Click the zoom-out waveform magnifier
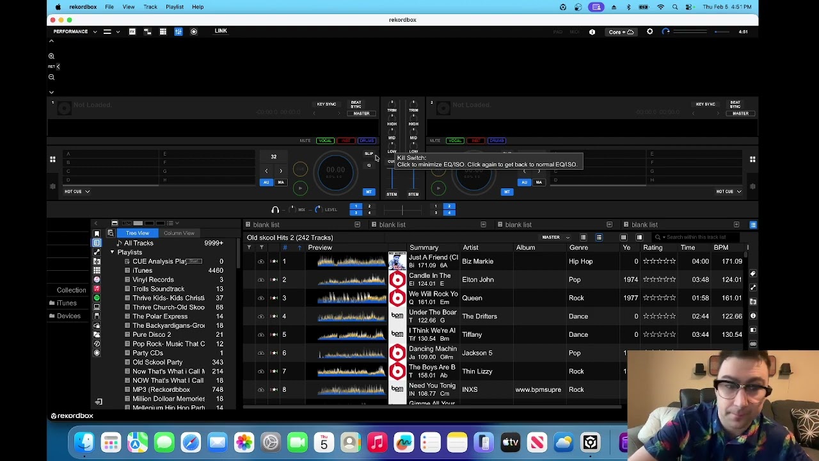The height and width of the screenshot is (461, 819). pos(51,77)
